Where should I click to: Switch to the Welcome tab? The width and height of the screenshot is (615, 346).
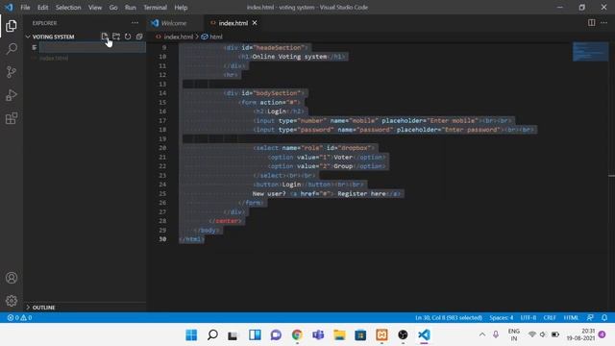pyautogui.click(x=175, y=23)
